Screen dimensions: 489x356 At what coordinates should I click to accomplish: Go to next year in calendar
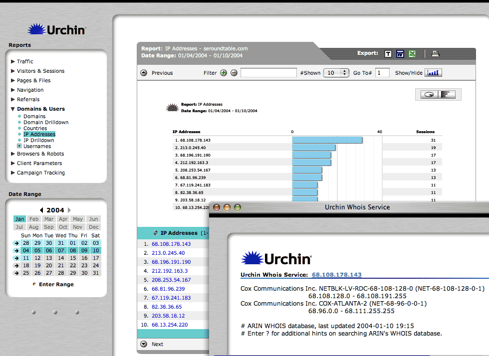tap(69, 210)
